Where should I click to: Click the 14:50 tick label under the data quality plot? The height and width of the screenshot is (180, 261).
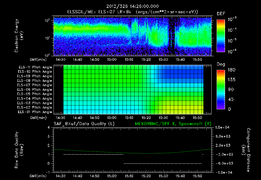[x=95, y=176]
